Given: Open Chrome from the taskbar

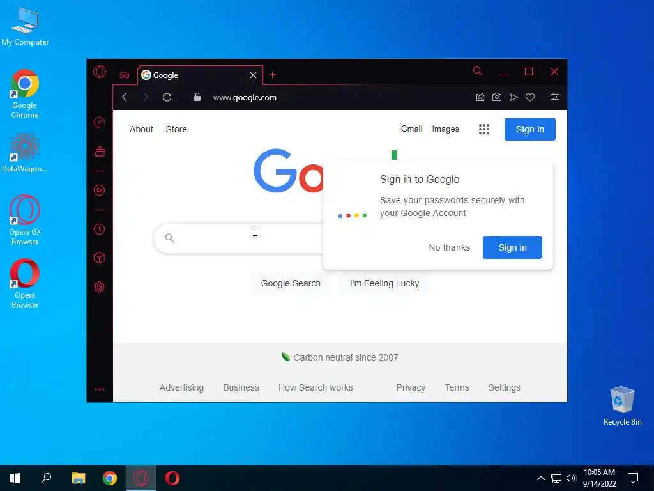Looking at the screenshot, I should (110, 478).
